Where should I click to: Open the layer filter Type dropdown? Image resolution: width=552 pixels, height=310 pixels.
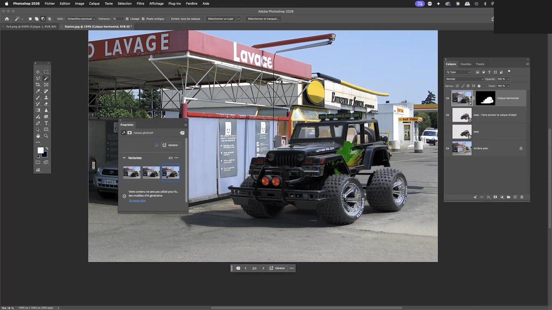click(458, 72)
